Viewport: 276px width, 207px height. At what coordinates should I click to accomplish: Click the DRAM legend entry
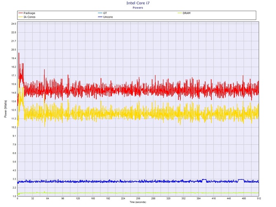pos(184,13)
